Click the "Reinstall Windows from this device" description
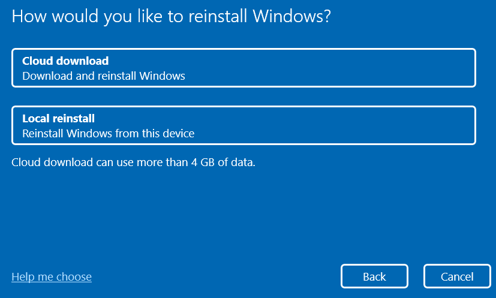Screen dimensions: 496x298 pyautogui.click(x=109, y=134)
